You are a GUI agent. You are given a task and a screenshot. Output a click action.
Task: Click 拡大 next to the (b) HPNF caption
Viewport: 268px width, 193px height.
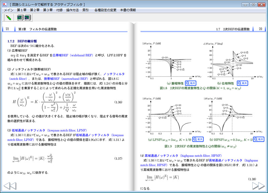(259, 139)
